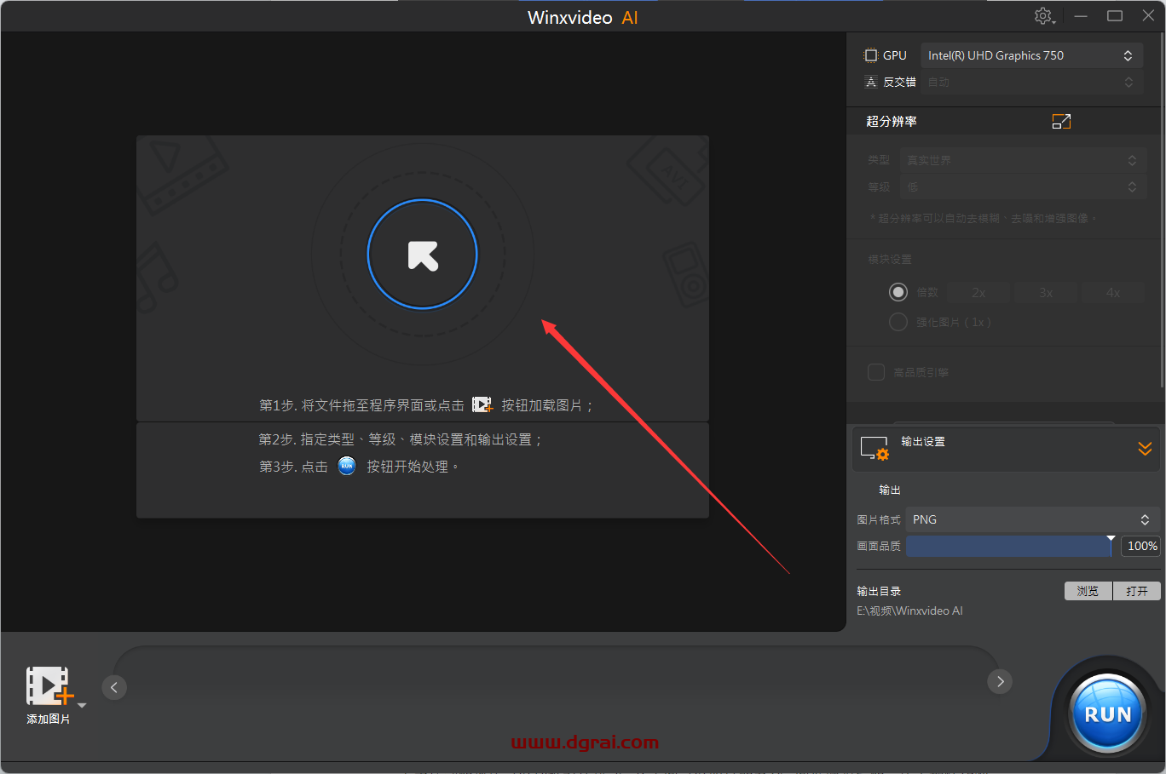Image resolution: width=1166 pixels, height=774 pixels.
Task: Click the add-image icon in step 1 text
Action: [x=482, y=404]
